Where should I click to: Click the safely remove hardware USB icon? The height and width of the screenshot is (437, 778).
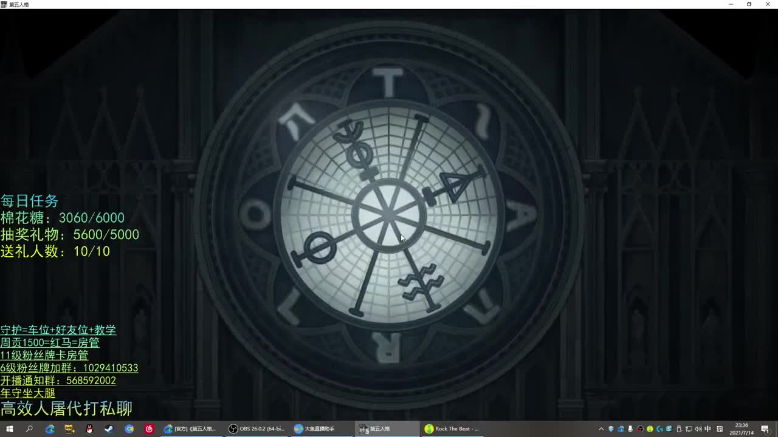pyautogui.click(x=679, y=429)
